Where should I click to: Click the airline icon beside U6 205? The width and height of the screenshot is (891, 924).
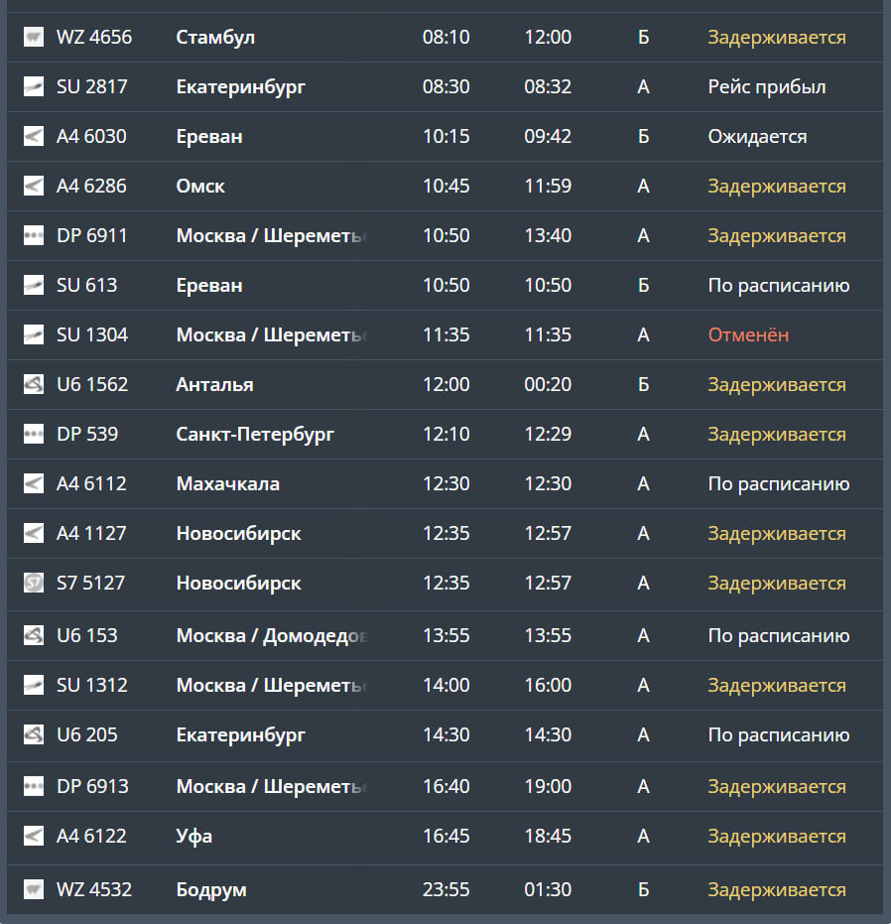tap(34, 734)
